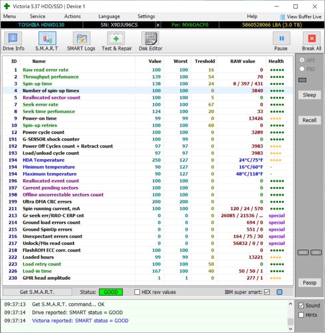Click the WR indicator button

tap(303, 252)
